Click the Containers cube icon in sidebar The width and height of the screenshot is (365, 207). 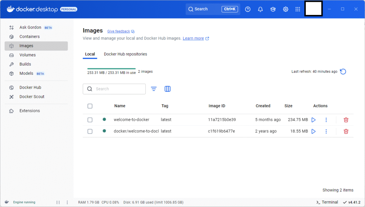coord(11,36)
